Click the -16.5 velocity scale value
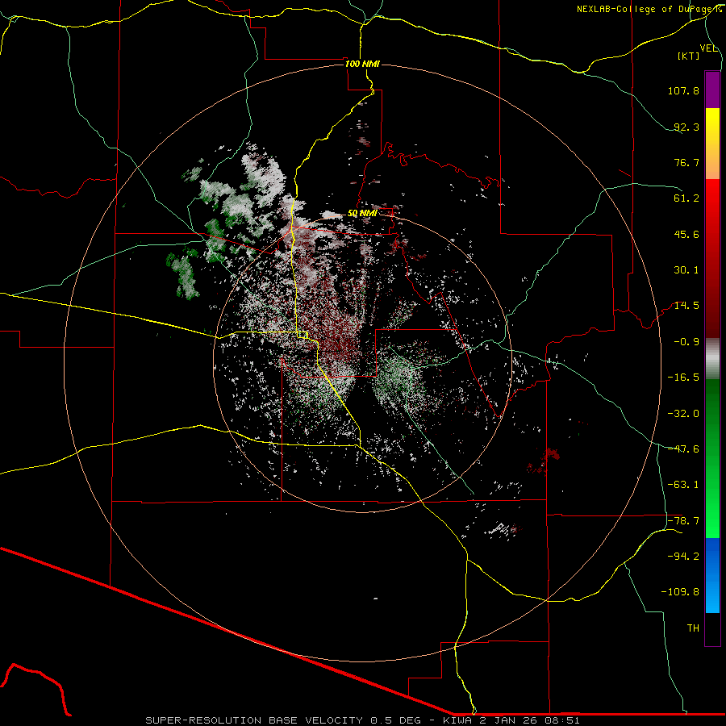The height and width of the screenshot is (726, 726). tap(683, 378)
